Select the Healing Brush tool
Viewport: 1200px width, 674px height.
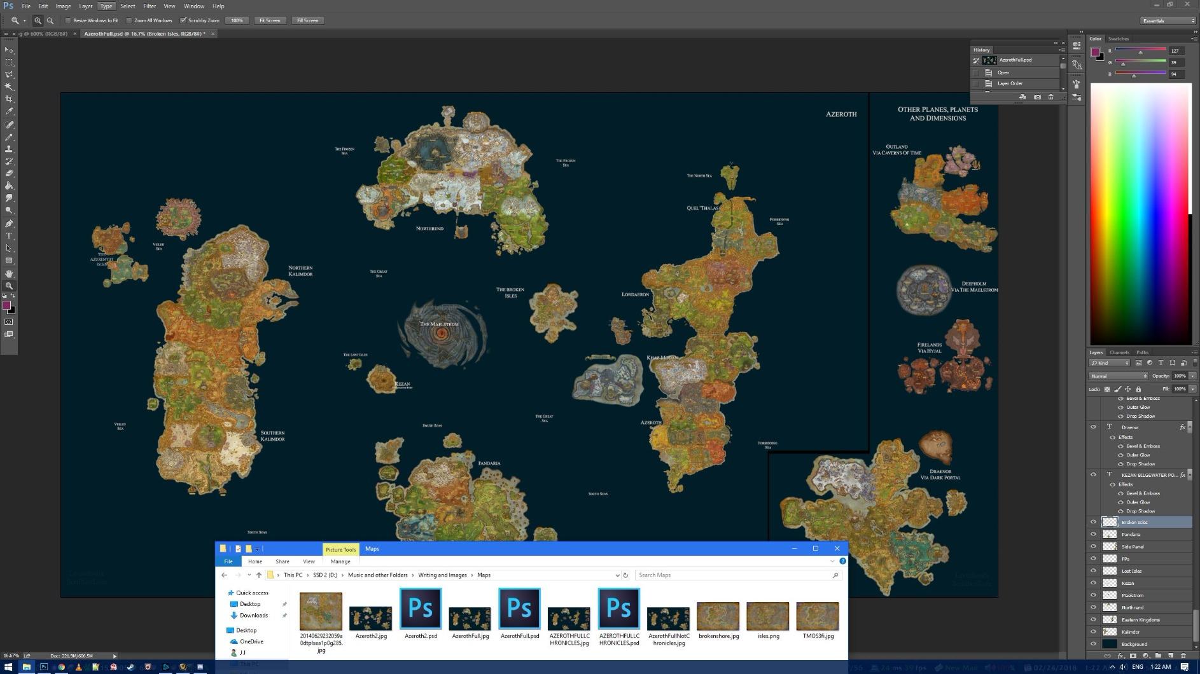(9, 125)
